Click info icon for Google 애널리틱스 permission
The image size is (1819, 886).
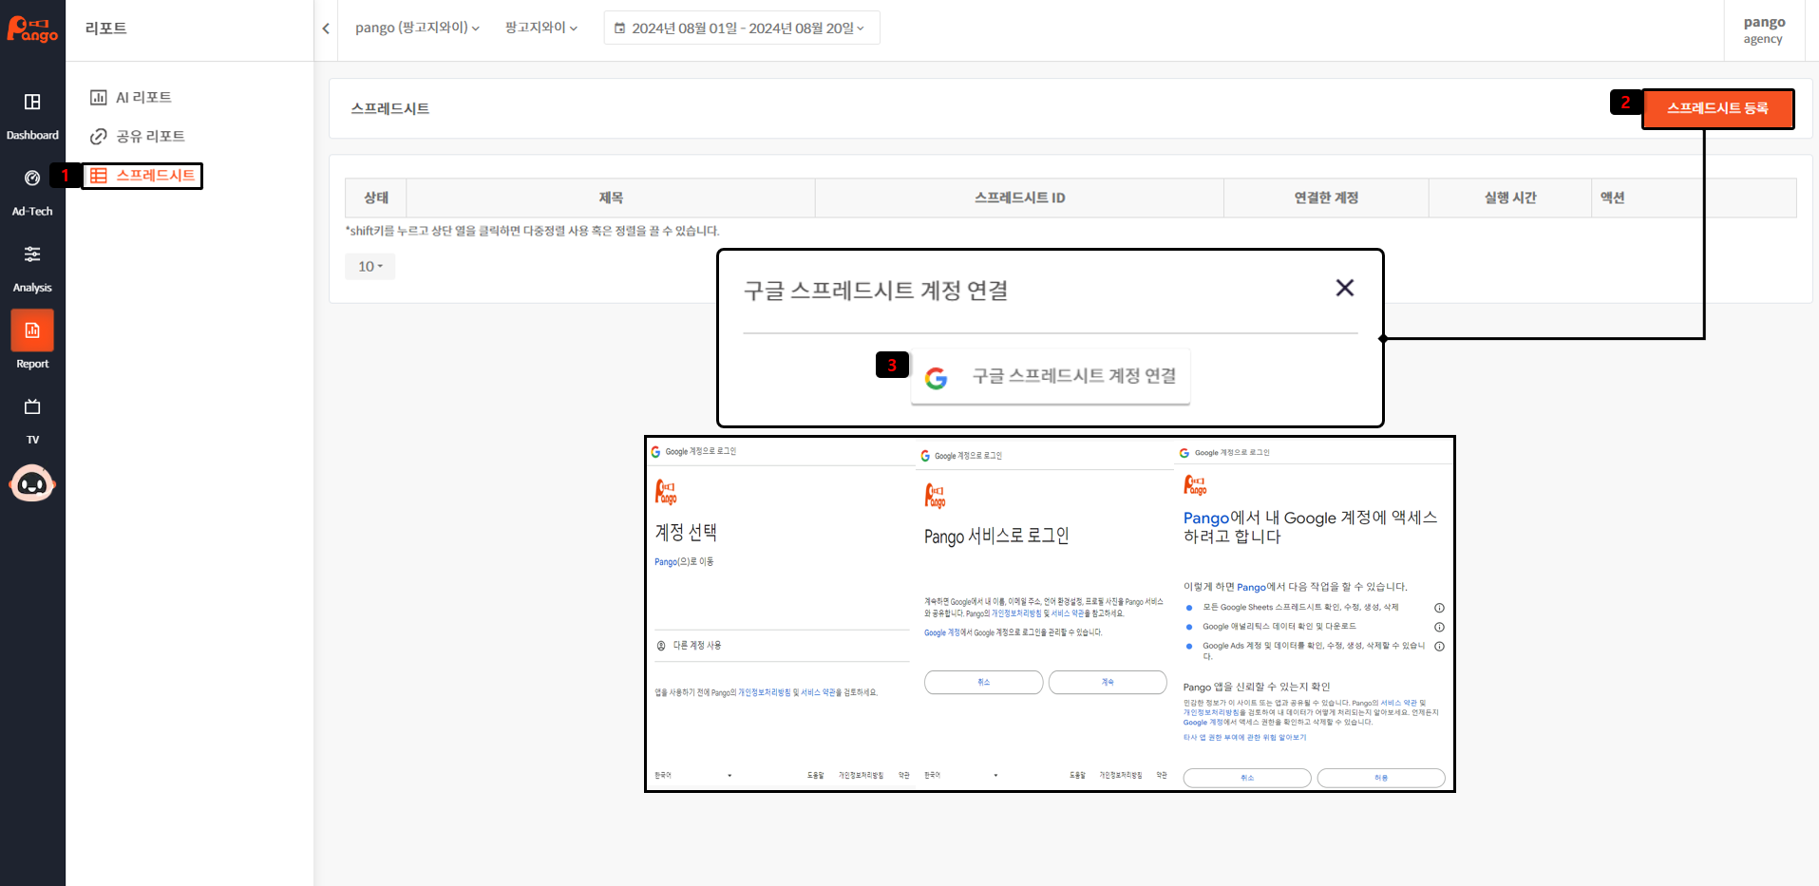(x=1439, y=627)
